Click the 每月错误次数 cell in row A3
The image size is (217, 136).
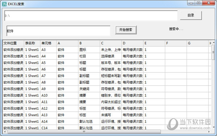[133, 50]
